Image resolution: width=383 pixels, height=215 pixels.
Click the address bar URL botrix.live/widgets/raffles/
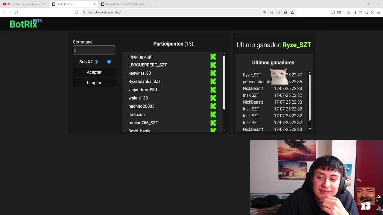[104, 13]
